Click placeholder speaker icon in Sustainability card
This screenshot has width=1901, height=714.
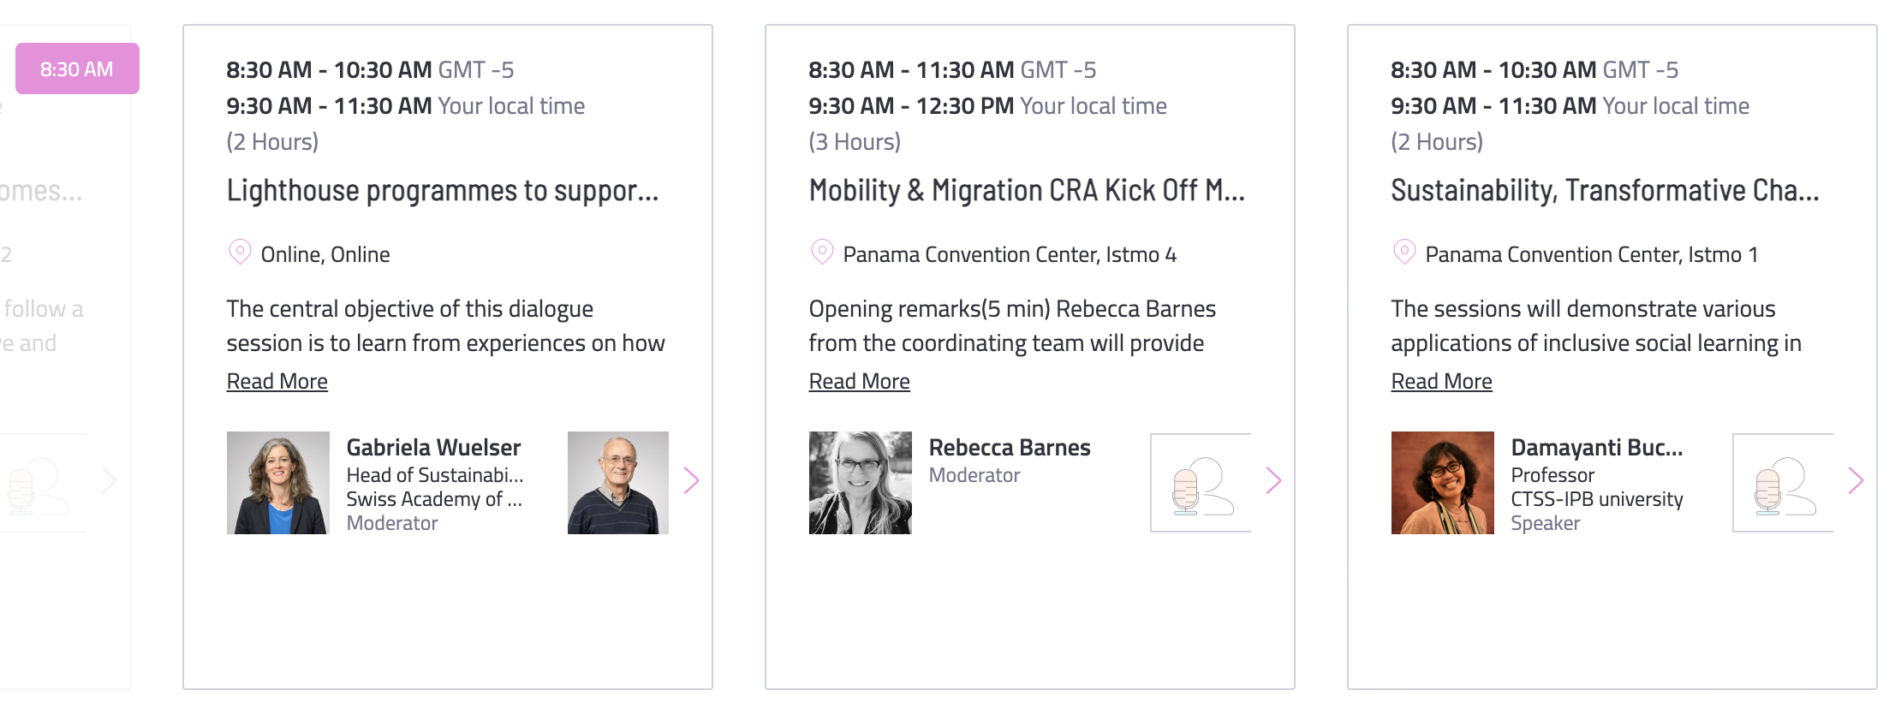1783,483
